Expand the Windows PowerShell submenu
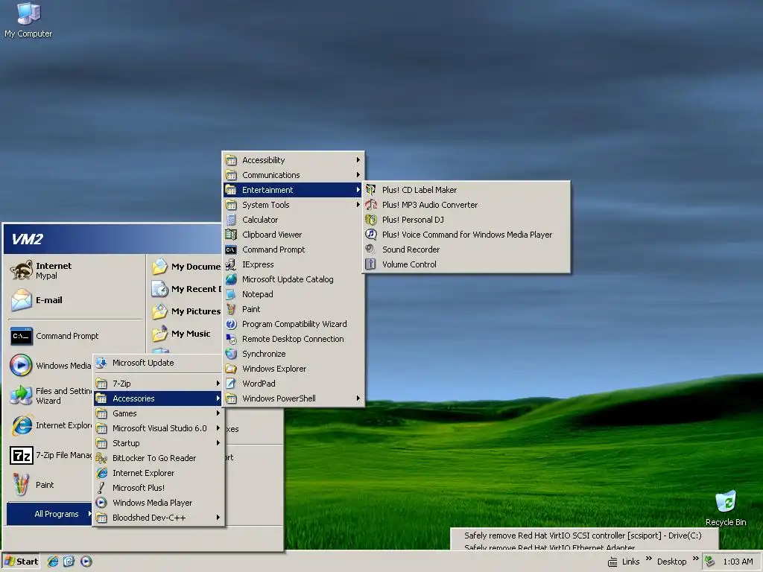Screen dimensions: 763x572 click(x=294, y=398)
